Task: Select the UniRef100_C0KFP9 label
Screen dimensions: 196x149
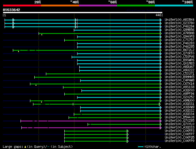Action: pyautogui.click(x=179, y=141)
